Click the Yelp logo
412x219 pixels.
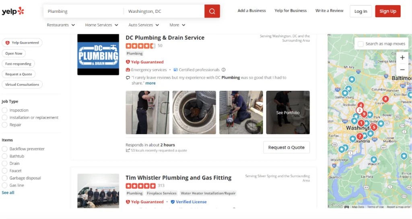(x=13, y=11)
